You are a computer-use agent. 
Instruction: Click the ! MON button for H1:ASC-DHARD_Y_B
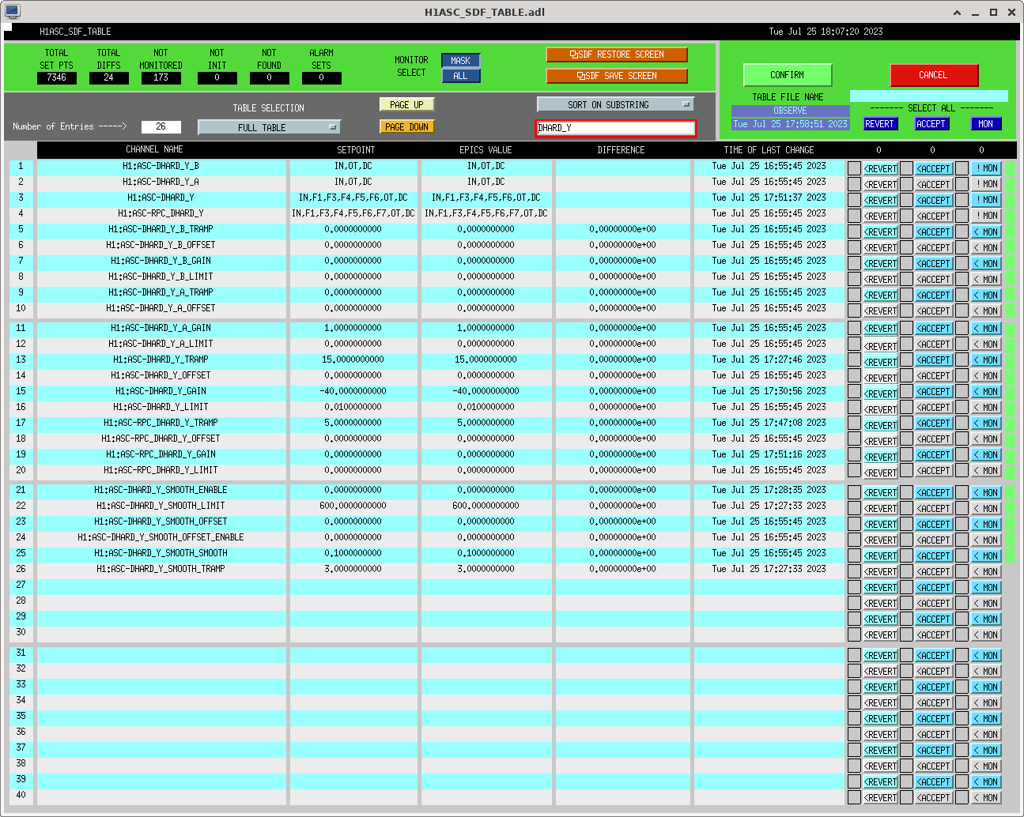(986, 168)
